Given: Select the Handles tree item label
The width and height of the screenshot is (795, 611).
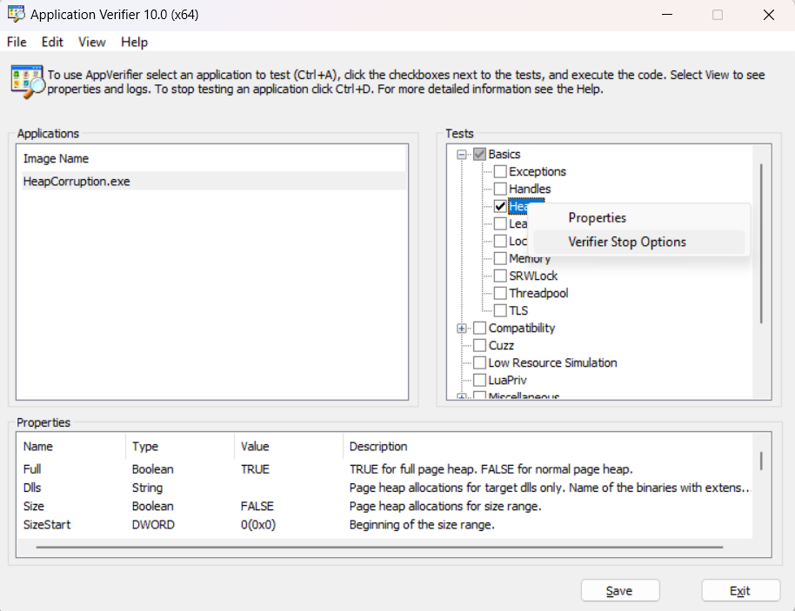Looking at the screenshot, I should pos(530,189).
